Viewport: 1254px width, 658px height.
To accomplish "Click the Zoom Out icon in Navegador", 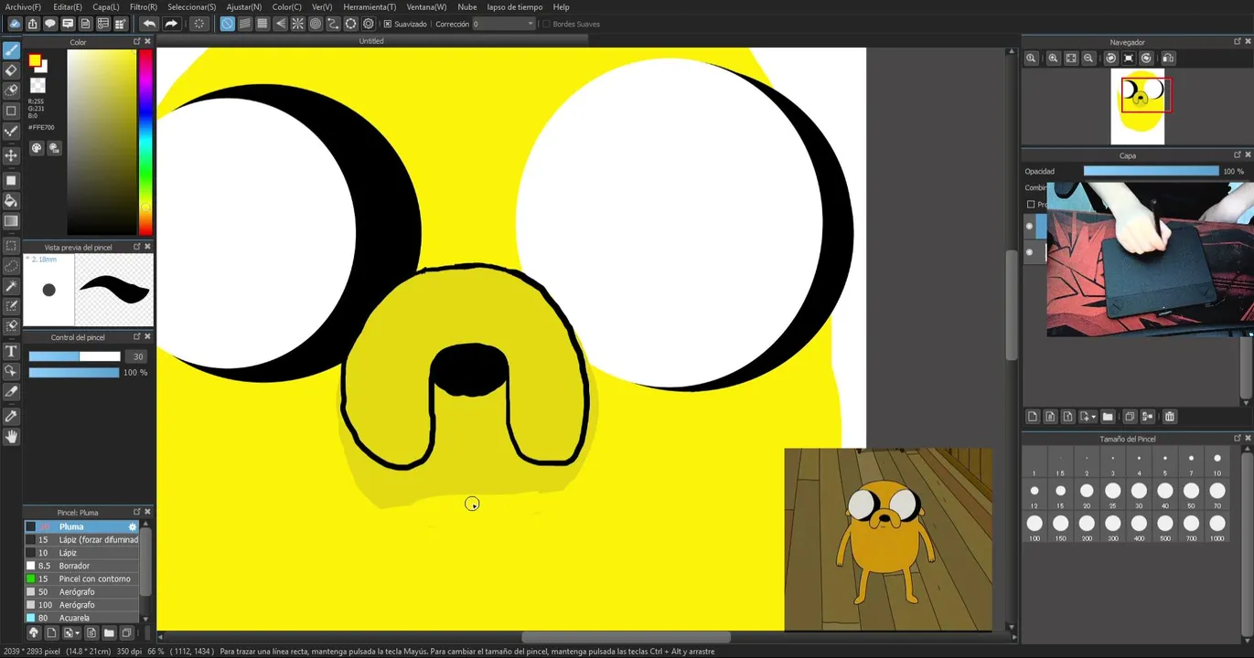I will pyautogui.click(x=1088, y=58).
